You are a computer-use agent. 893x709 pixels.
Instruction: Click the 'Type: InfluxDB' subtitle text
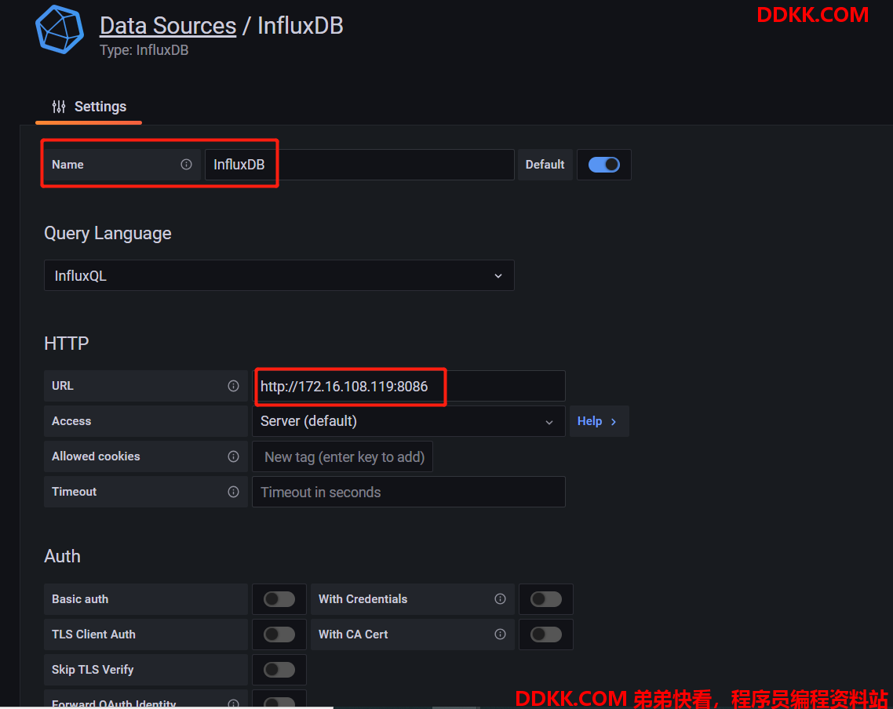144,50
